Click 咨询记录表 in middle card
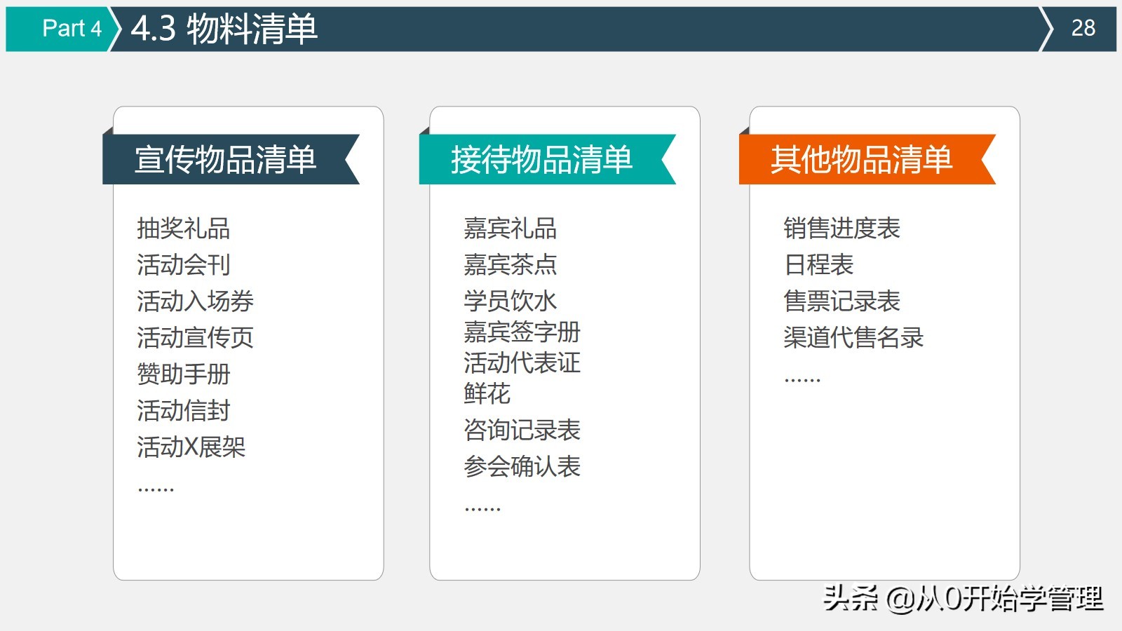Image resolution: width=1122 pixels, height=631 pixels. pyautogui.click(x=523, y=430)
